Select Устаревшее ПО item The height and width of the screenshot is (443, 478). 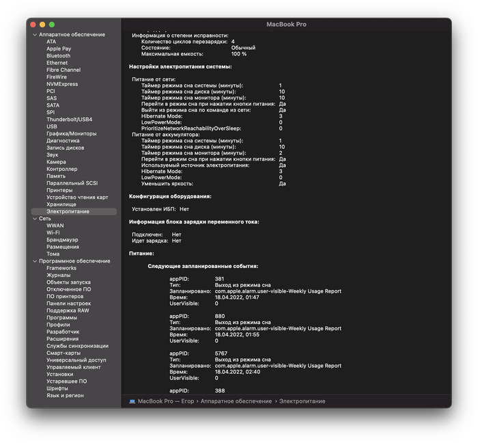(67, 381)
